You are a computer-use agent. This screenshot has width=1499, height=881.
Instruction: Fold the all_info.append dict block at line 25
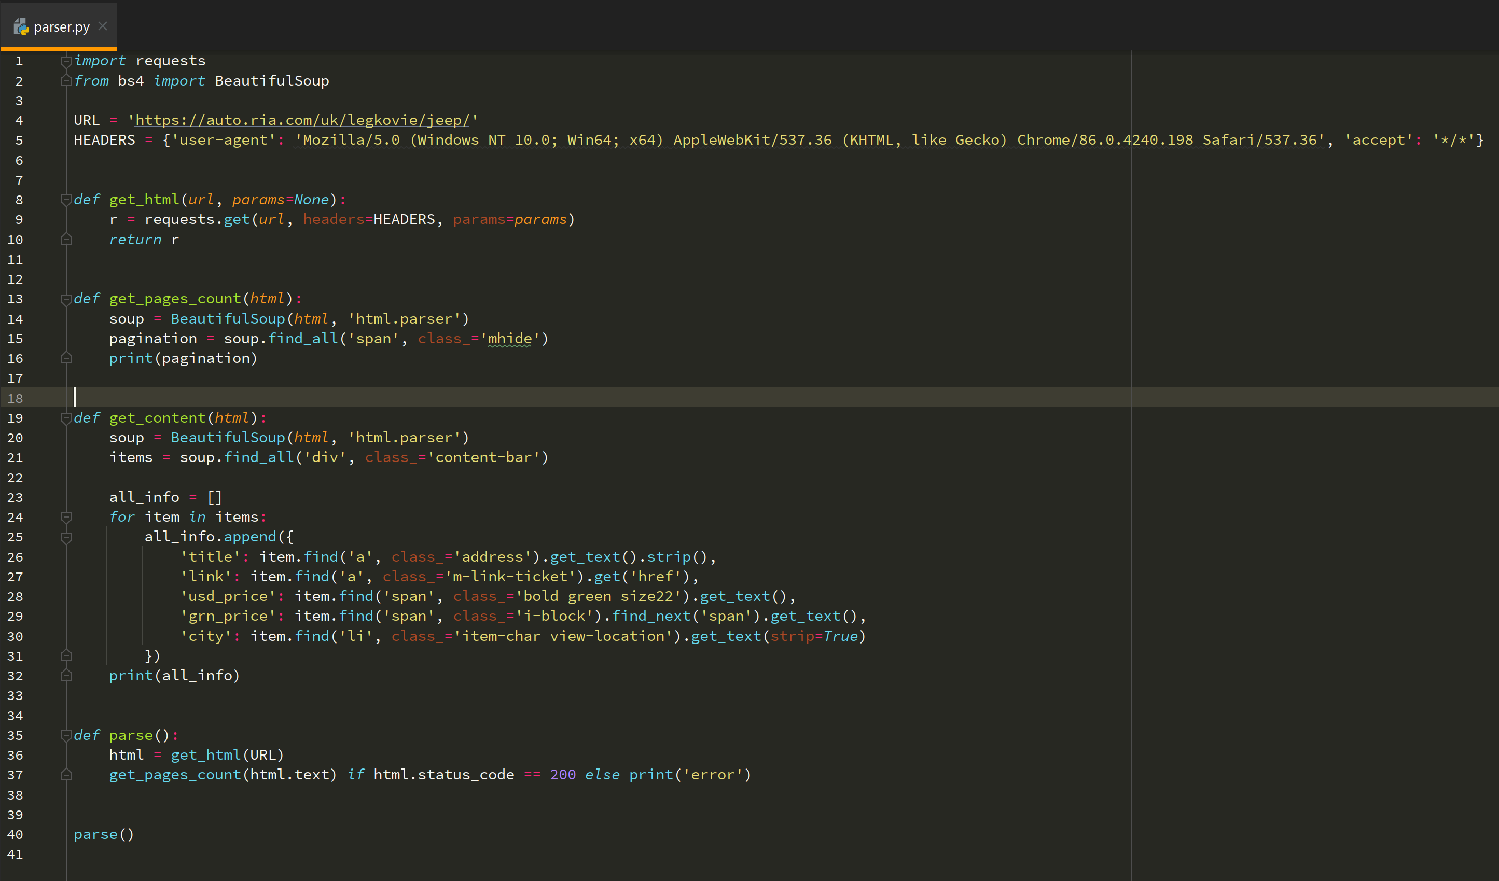pyautogui.click(x=66, y=537)
